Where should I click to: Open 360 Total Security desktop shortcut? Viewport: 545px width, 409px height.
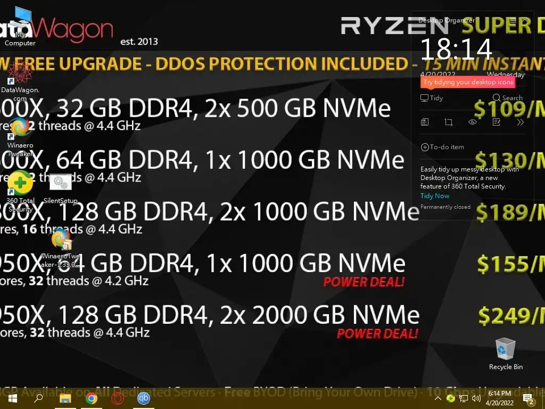[x=20, y=191]
